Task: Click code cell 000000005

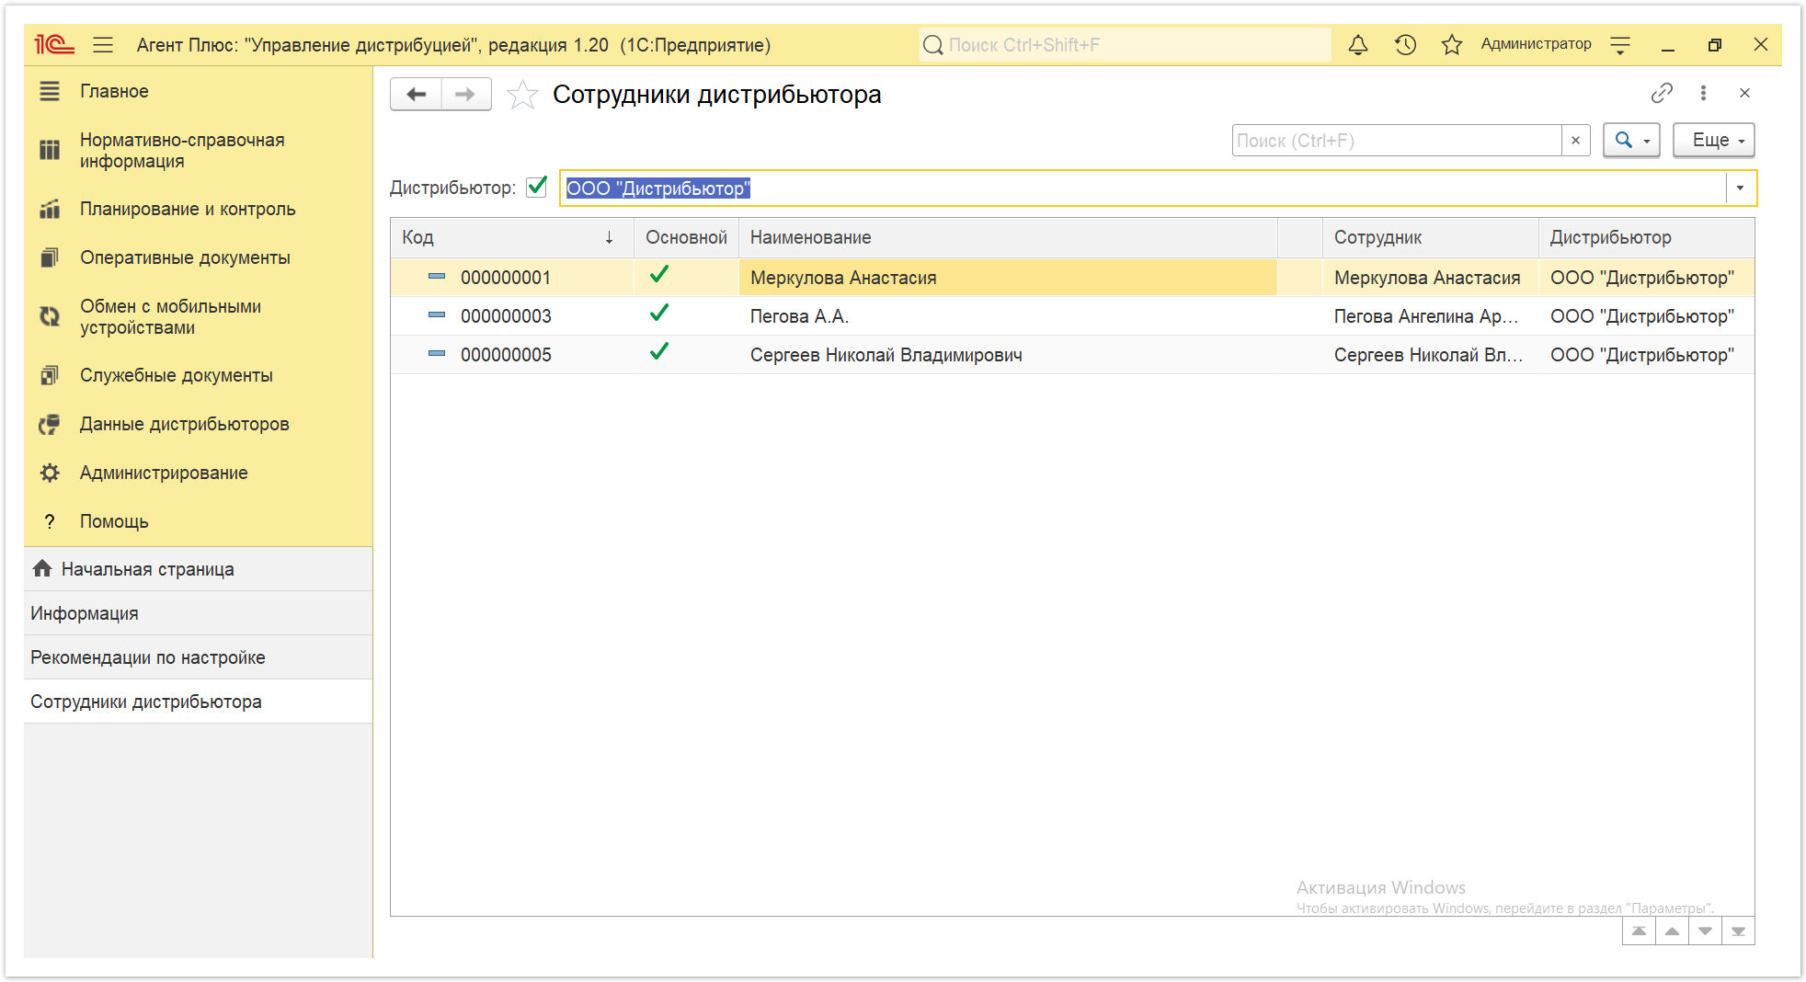Action: (x=506, y=355)
